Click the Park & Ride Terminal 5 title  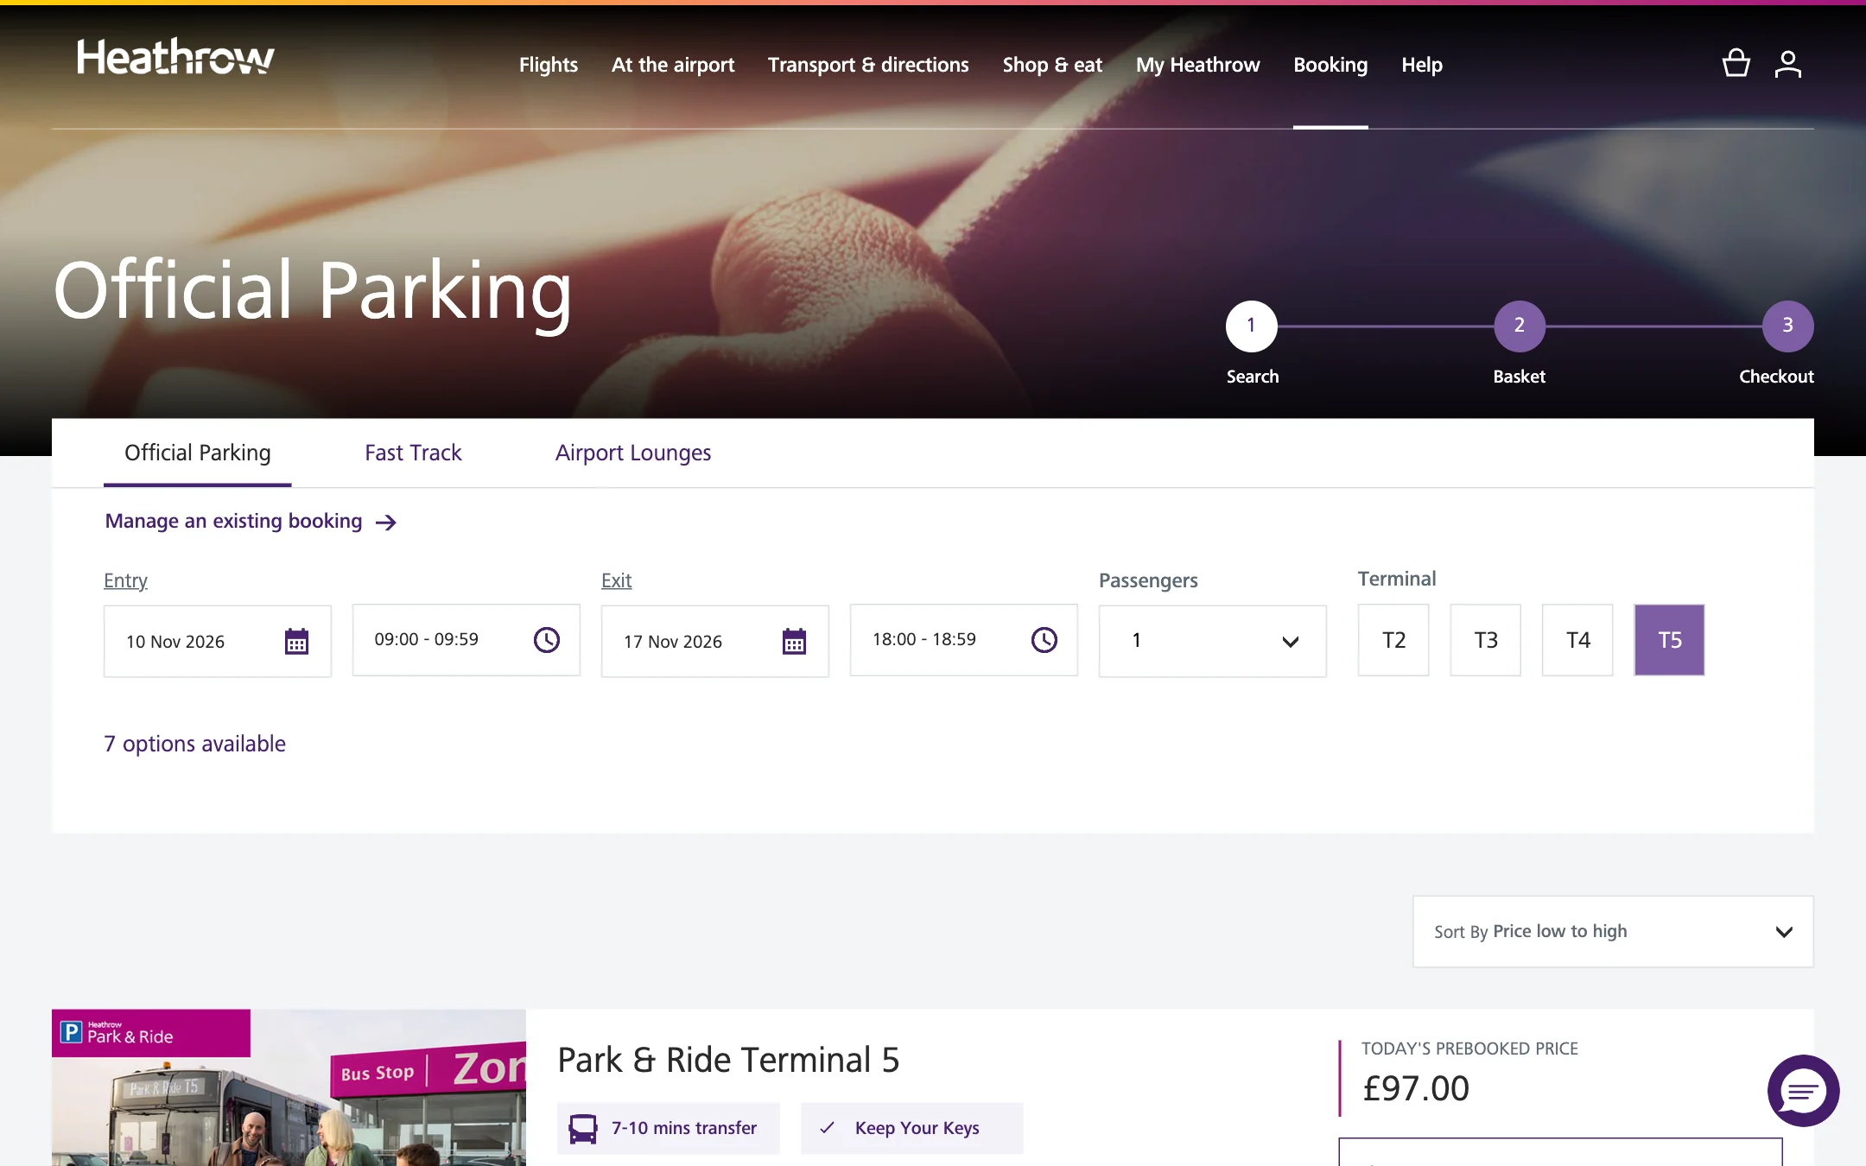728,1060
